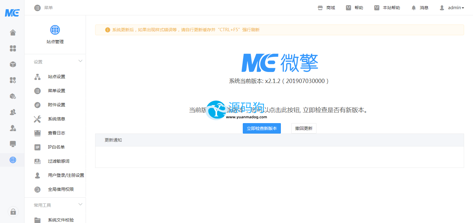Collapse the 常用工具 section chevron
This screenshot has height=223, width=473.
(80, 205)
